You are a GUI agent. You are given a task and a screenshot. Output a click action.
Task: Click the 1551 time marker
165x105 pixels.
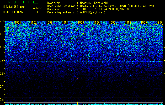tap(18, 23)
